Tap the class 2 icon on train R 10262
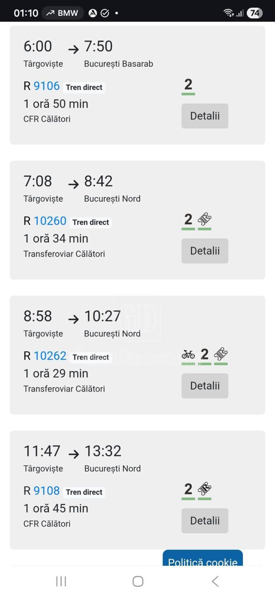The image size is (275, 598). 204,354
